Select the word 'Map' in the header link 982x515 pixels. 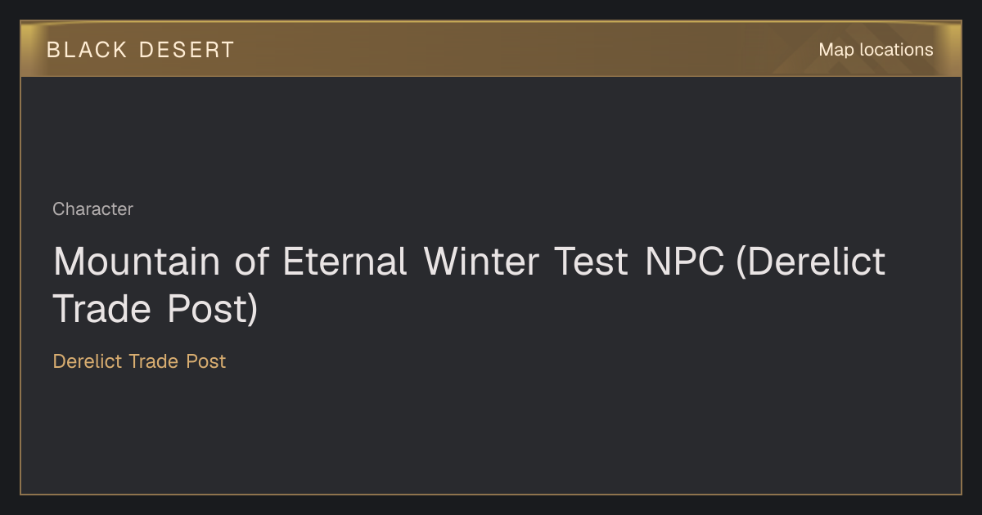[836, 50]
